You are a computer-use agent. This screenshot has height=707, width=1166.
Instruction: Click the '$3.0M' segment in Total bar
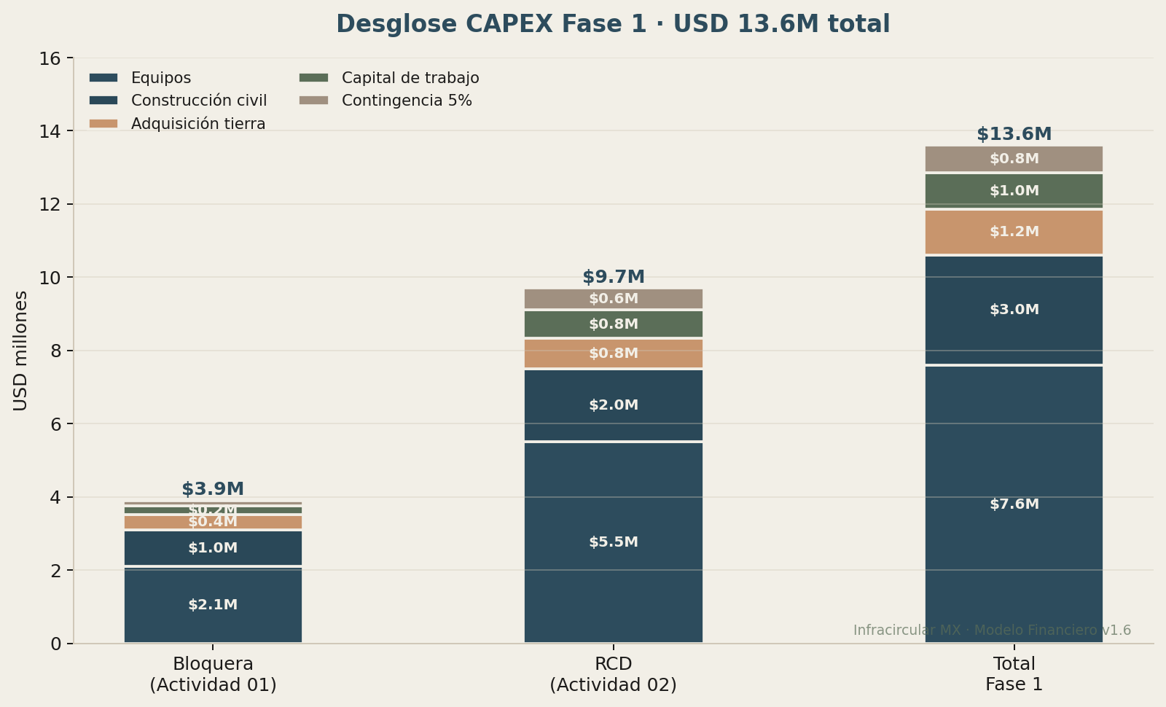point(1014,310)
